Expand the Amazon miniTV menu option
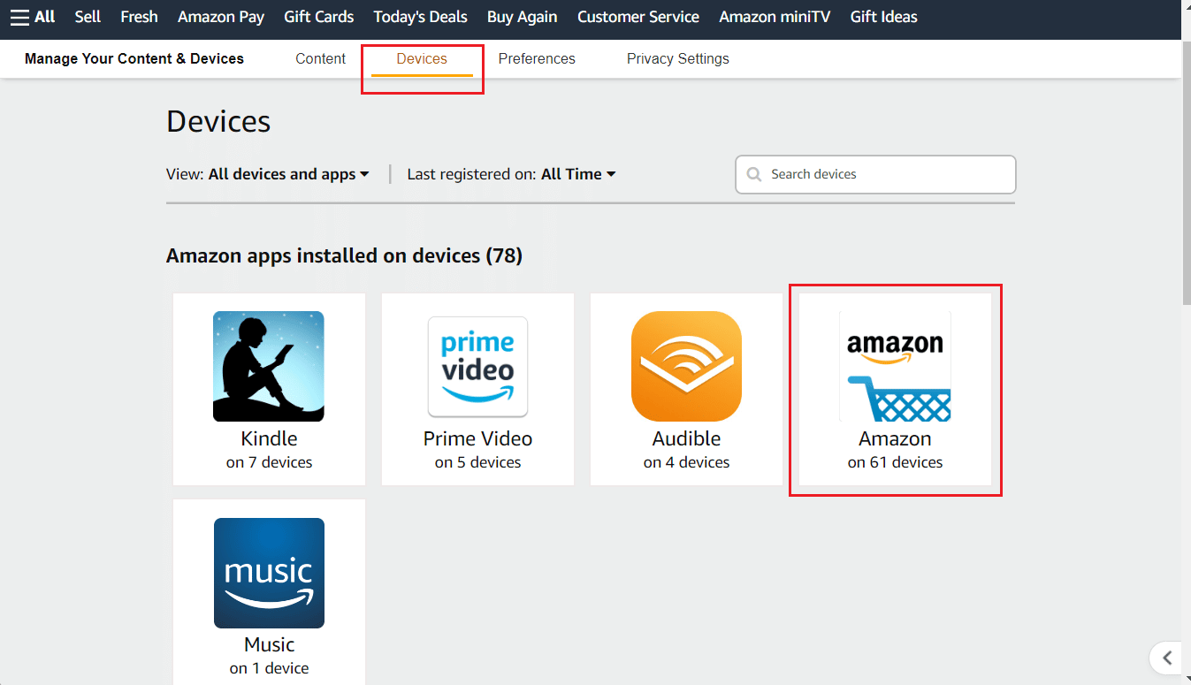The image size is (1191, 685). point(774,16)
